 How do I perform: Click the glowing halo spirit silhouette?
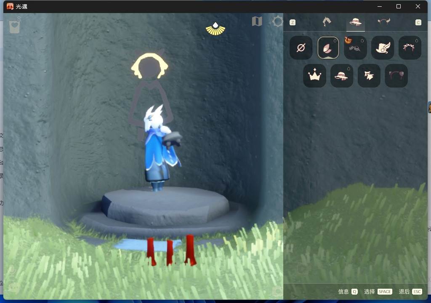(150, 66)
